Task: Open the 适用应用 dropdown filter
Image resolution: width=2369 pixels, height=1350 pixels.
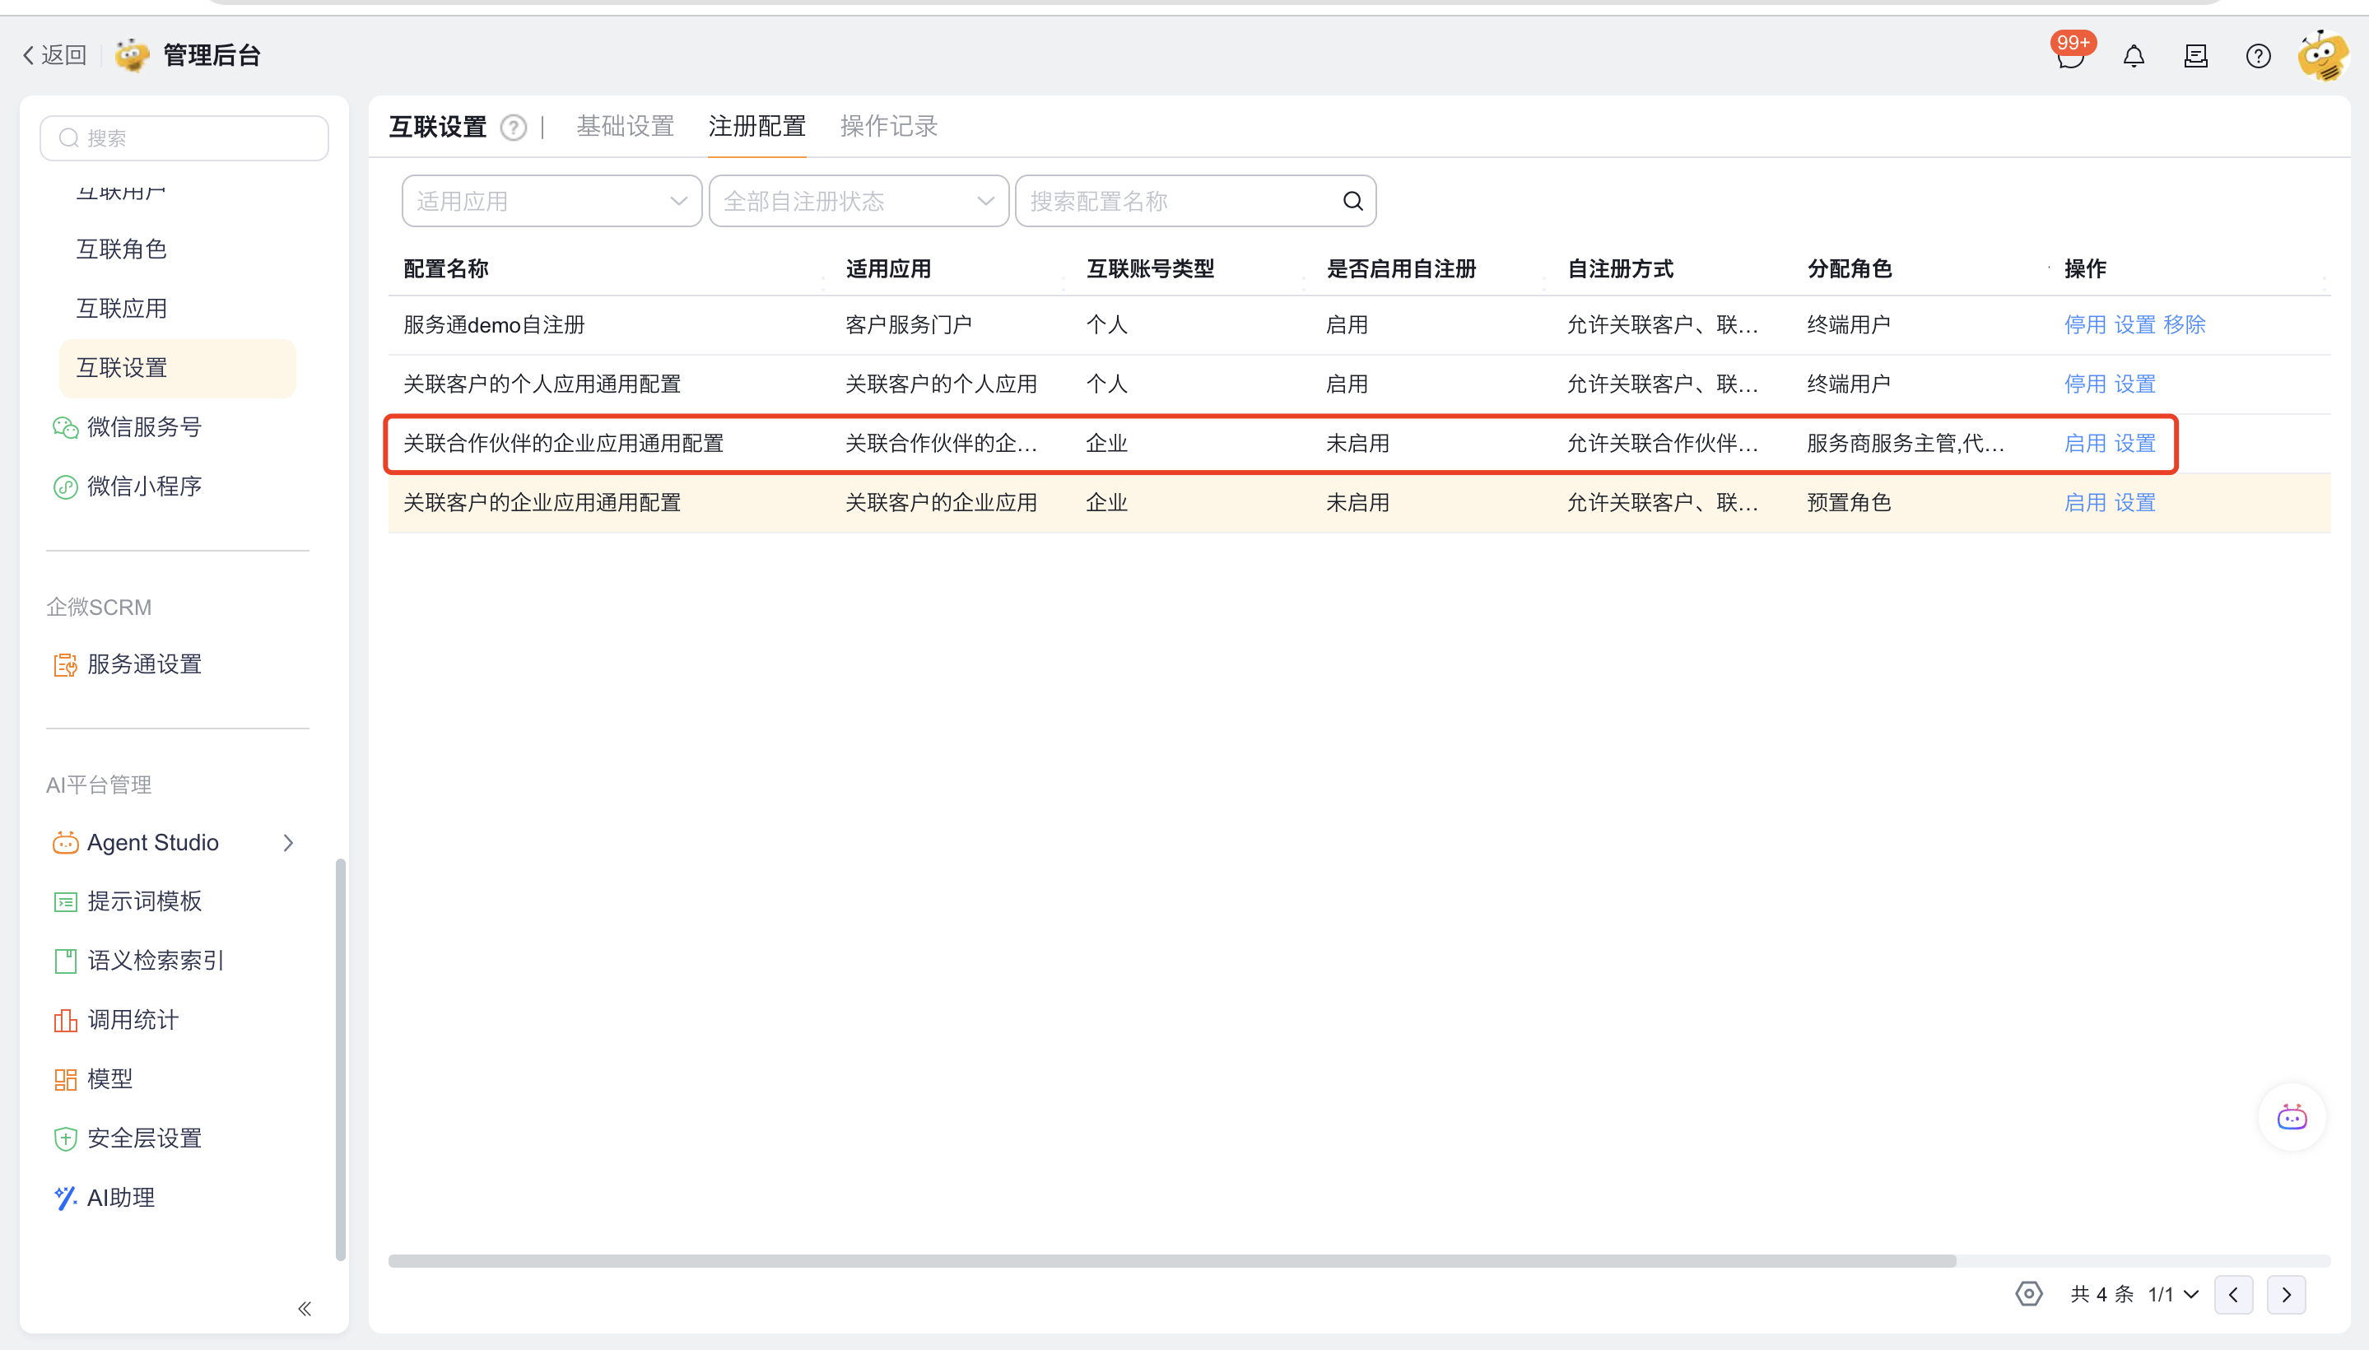Action: coord(551,201)
